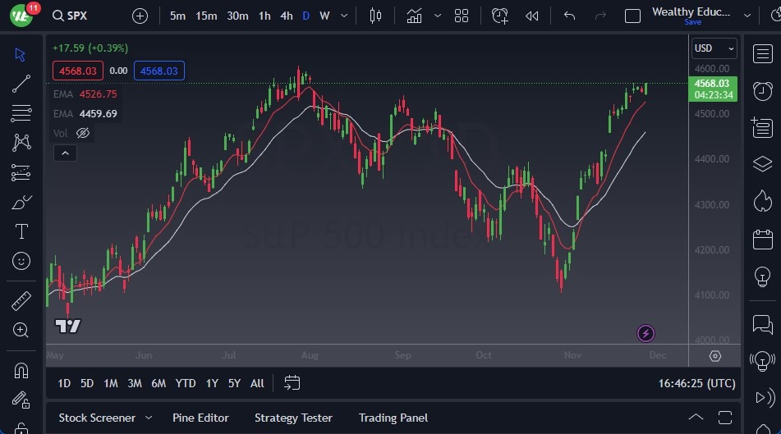
Task: Select the chart layout square icon
Action: (632, 16)
